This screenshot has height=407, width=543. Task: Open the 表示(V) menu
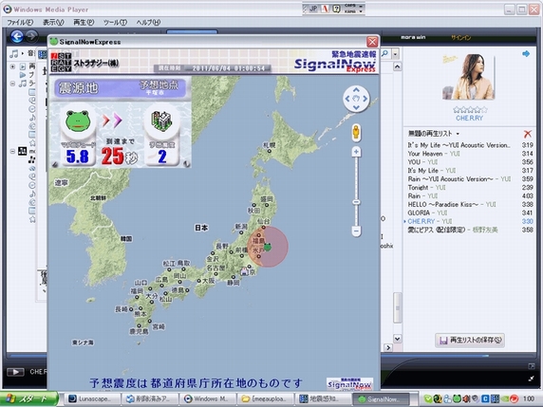pyautogui.click(x=53, y=22)
